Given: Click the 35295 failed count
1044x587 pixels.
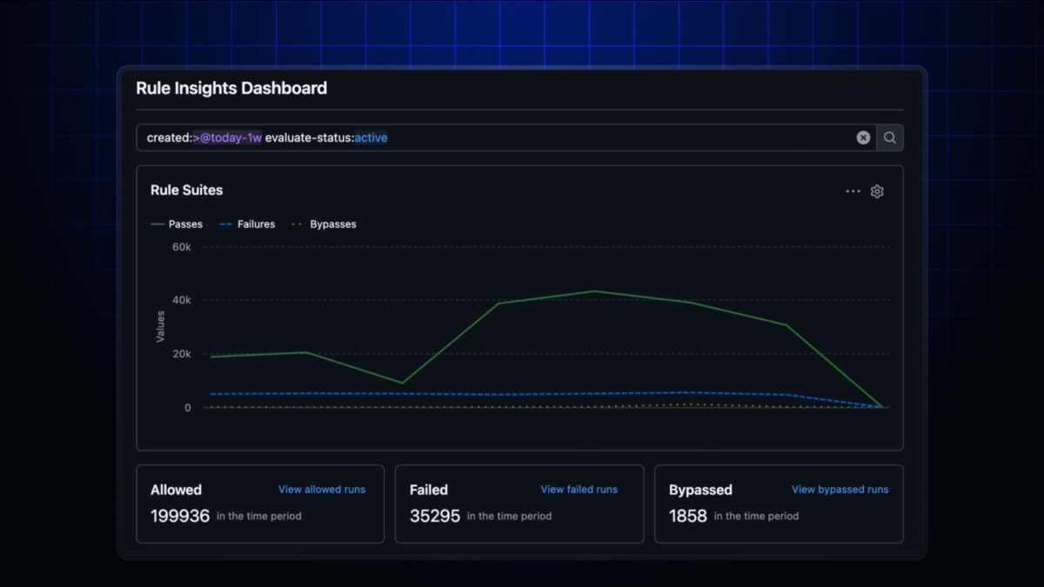Looking at the screenshot, I should (x=435, y=516).
